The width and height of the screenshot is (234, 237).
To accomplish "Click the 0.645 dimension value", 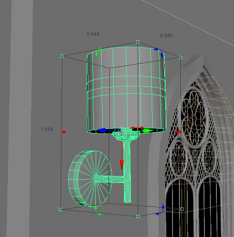I will point(93,34).
